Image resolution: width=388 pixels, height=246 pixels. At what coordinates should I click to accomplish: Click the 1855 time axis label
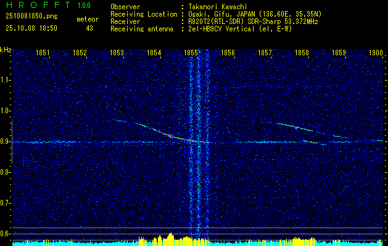[191, 53]
